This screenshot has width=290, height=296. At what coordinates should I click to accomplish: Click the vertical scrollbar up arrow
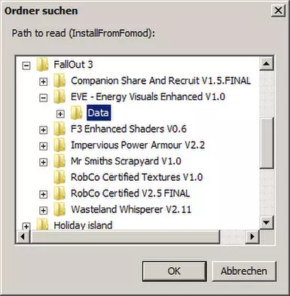pyautogui.click(x=266, y=64)
